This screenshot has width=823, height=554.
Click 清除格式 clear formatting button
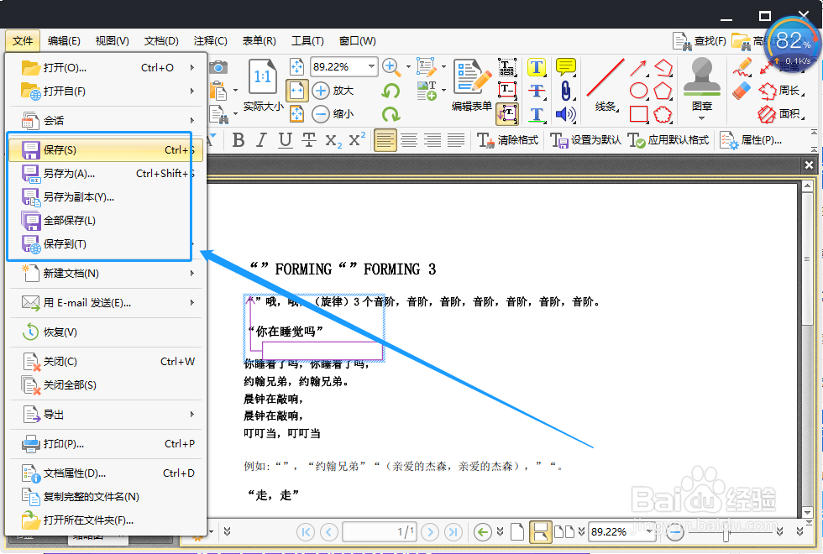[507, 140]
